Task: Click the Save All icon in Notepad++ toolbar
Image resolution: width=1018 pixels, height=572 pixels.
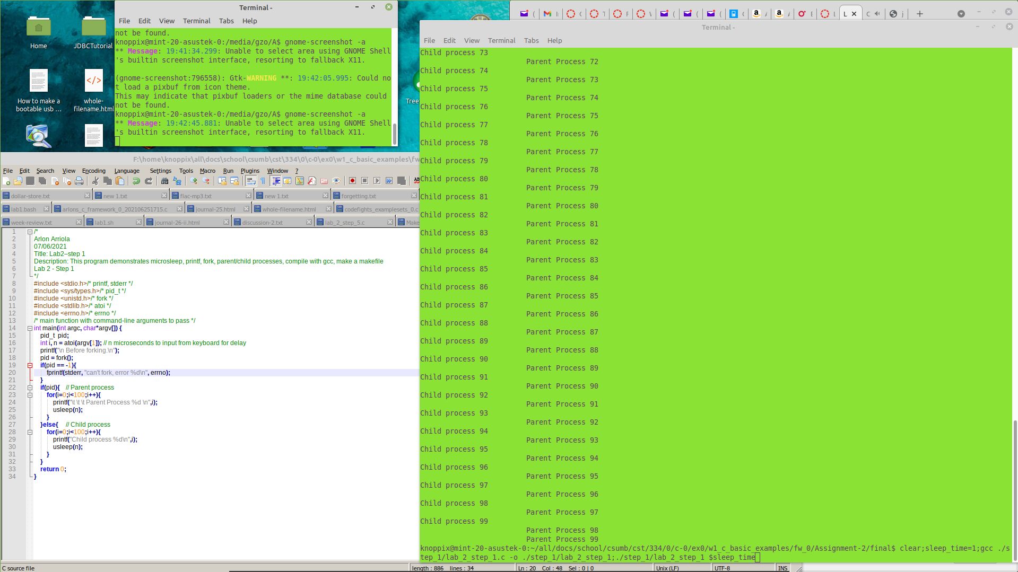Action: [x=42, y=181]
